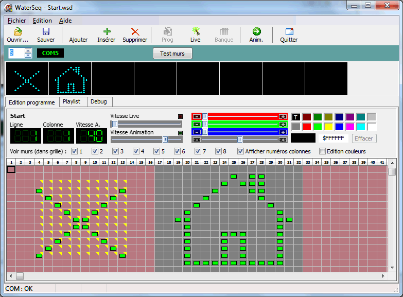This screenshot has height=297, width=403.
Task: Toggle wall 7 visibility checkbox
Action: pos(198,151)
